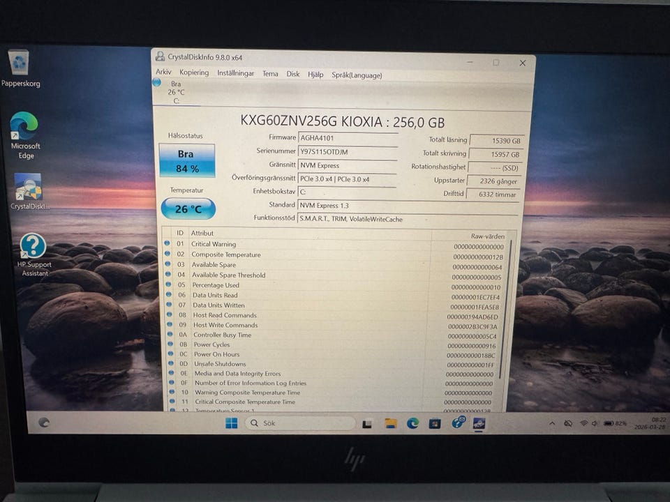Click the Uppstarter value 2326 gånger
The width and height of the screenshot is (670, 502).
tap(494, 181)
